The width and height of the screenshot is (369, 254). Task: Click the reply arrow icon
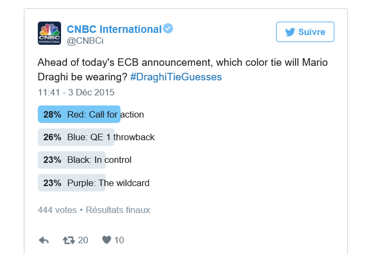coord(44,240)
